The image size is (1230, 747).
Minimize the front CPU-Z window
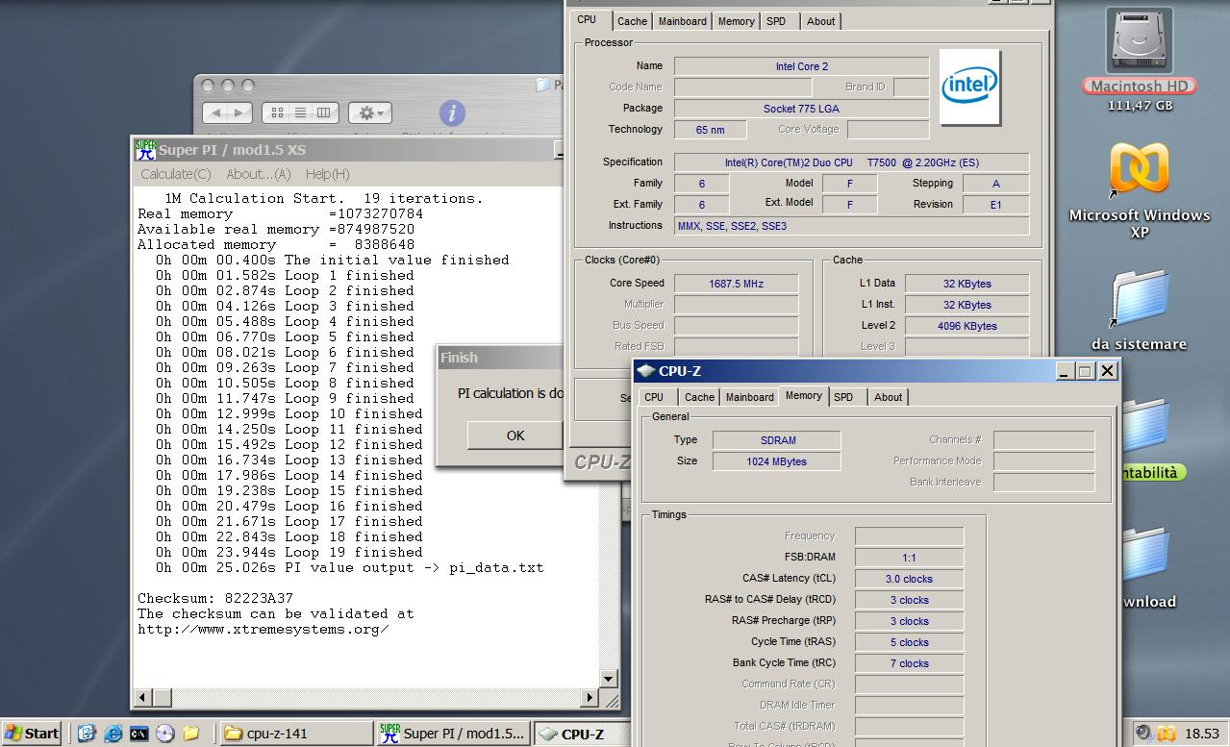(x=1064, y=371)
